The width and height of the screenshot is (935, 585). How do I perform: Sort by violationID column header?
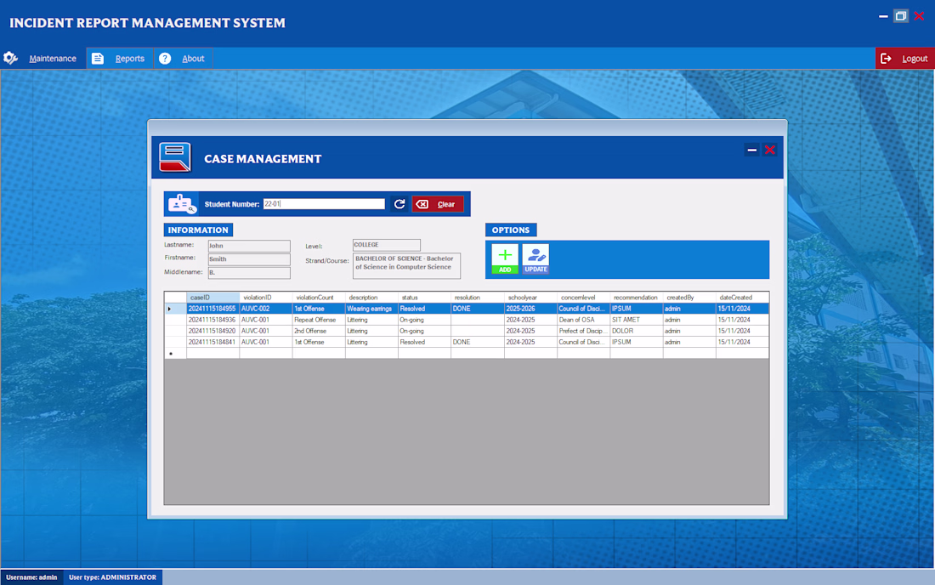[266, 297]
